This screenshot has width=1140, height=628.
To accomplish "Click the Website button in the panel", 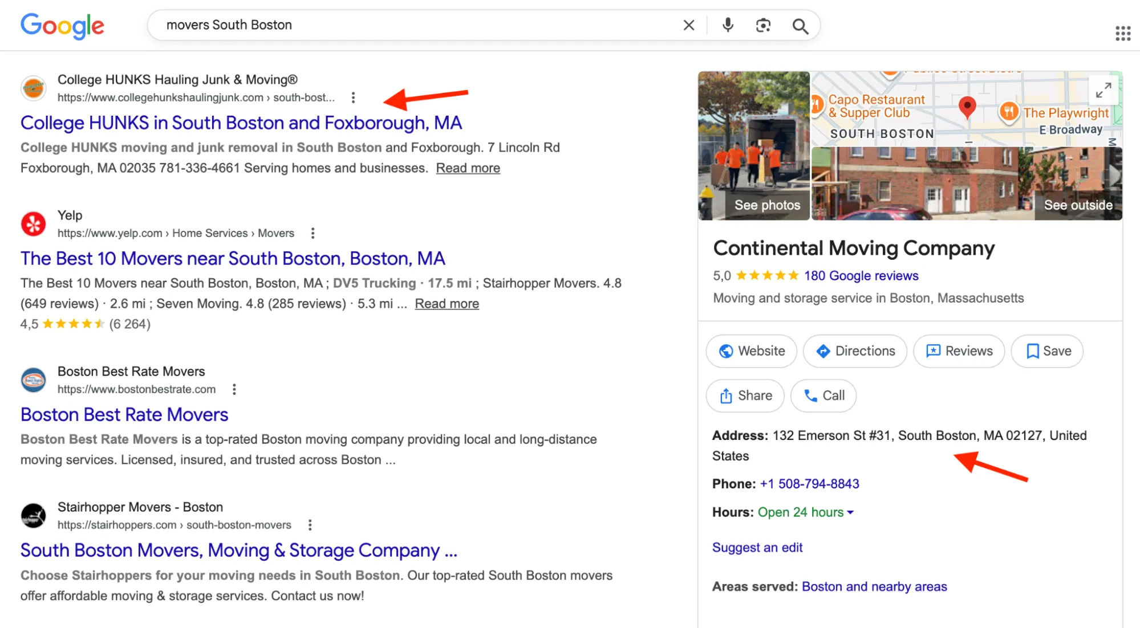I will 751,351.
